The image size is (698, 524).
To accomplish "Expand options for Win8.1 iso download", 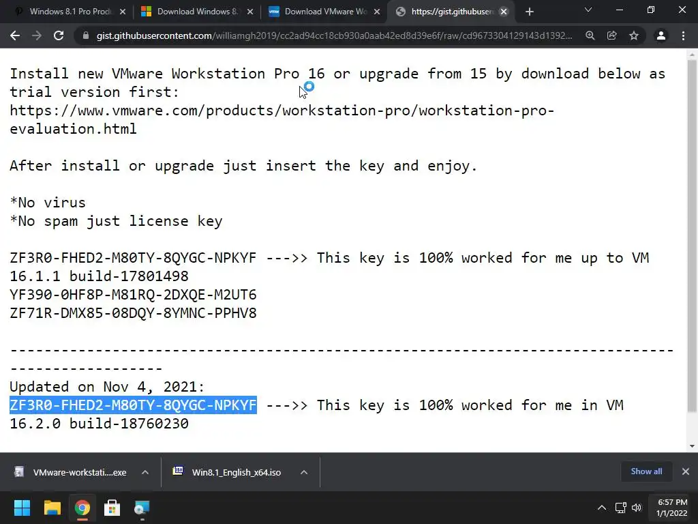I will [304, 472].
